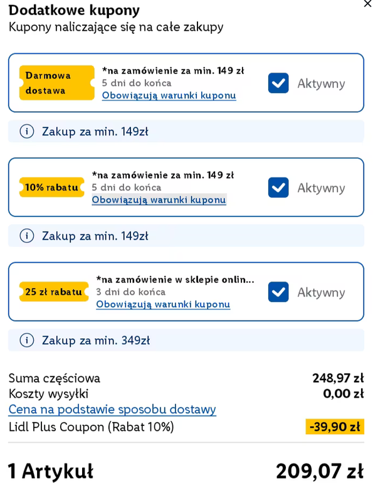Open coupon conditions link for 10% rabatu
This screenshot has height=483, width=373.
pyautogui.click(x=159, y=199)
